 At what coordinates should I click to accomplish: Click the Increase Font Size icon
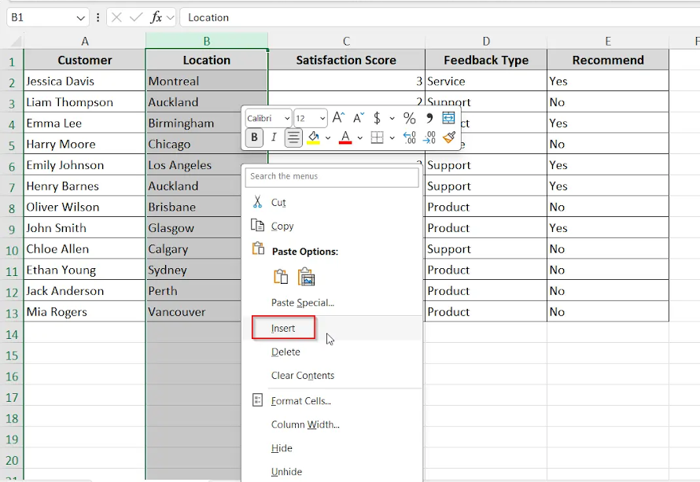(338, 118)
